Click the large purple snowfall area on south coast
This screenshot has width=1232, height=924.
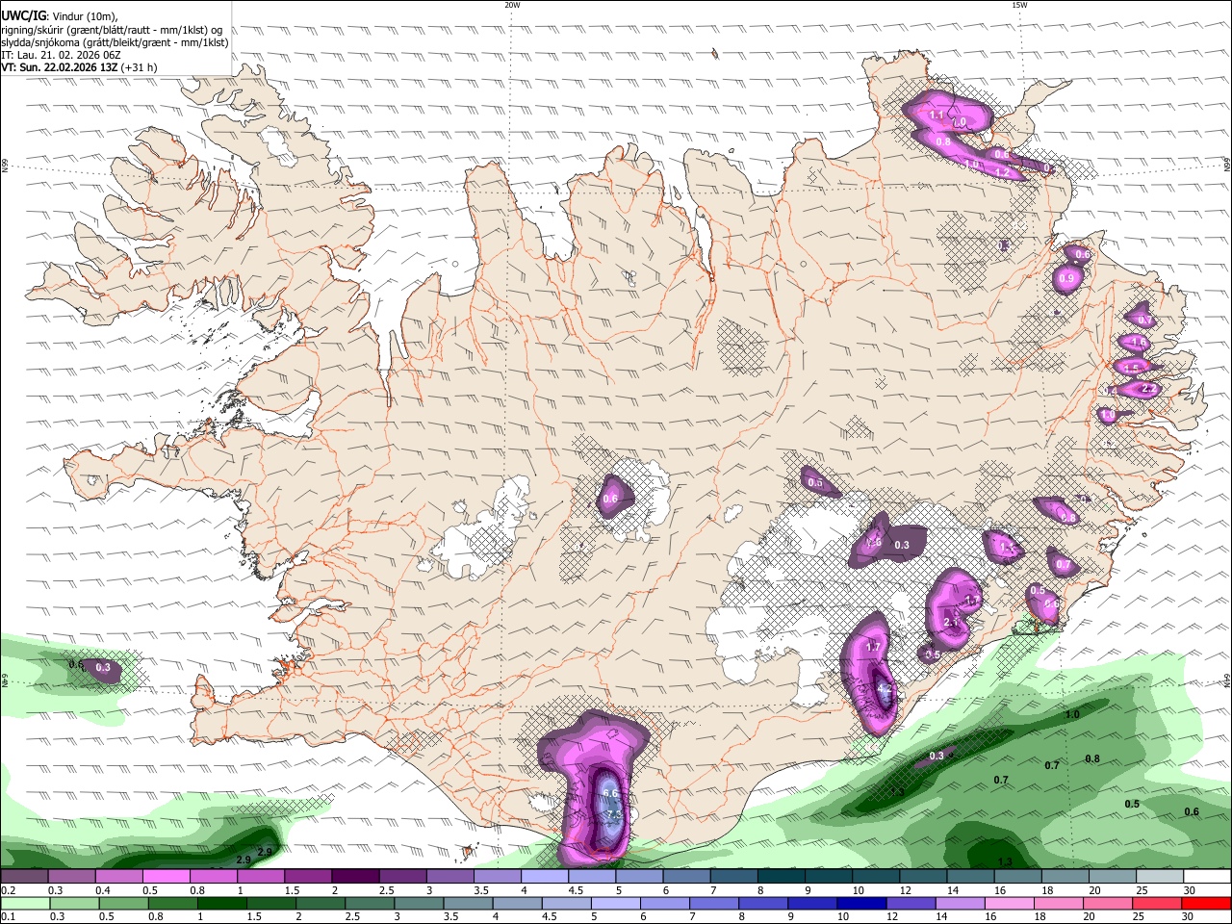[594, 786]
